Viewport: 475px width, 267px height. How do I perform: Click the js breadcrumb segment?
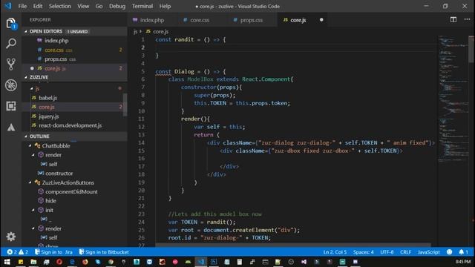click(x=135, y=31)
